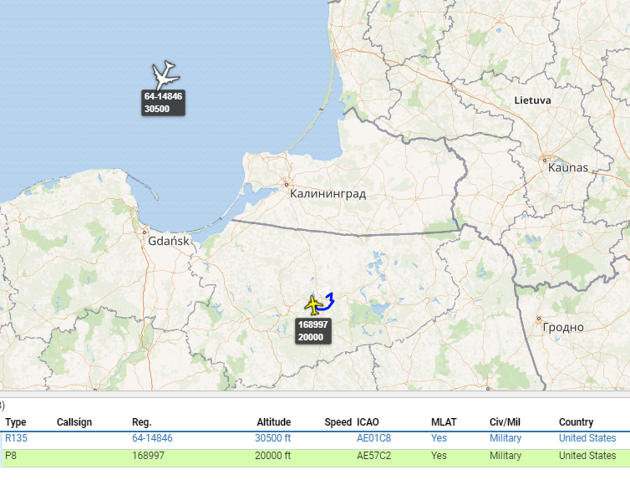Click the Калининград city label on map
Screen dimensions: 630x480
(328, 194)
